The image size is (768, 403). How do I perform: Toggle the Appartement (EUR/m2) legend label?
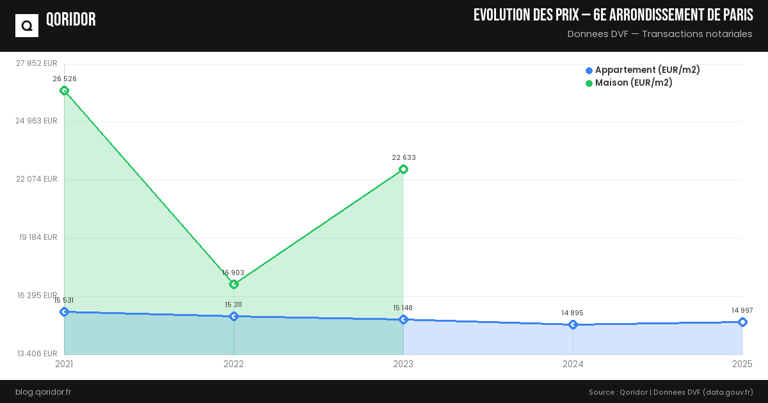647,70
